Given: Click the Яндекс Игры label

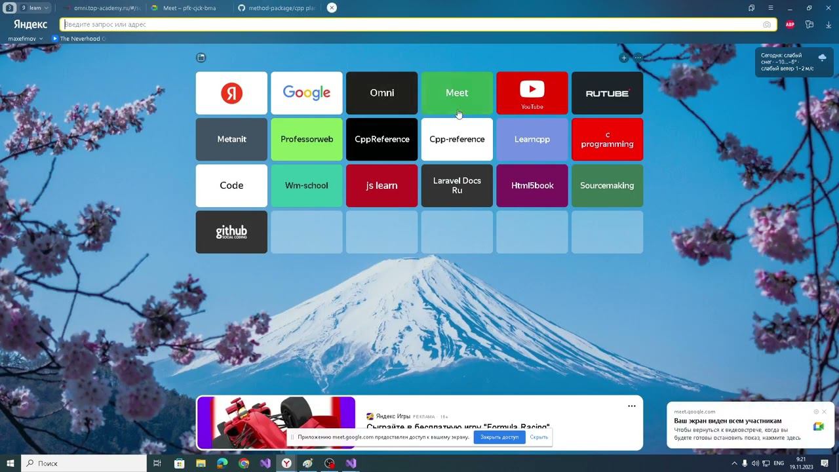Looking at the screenshot, I should point(393,416).
